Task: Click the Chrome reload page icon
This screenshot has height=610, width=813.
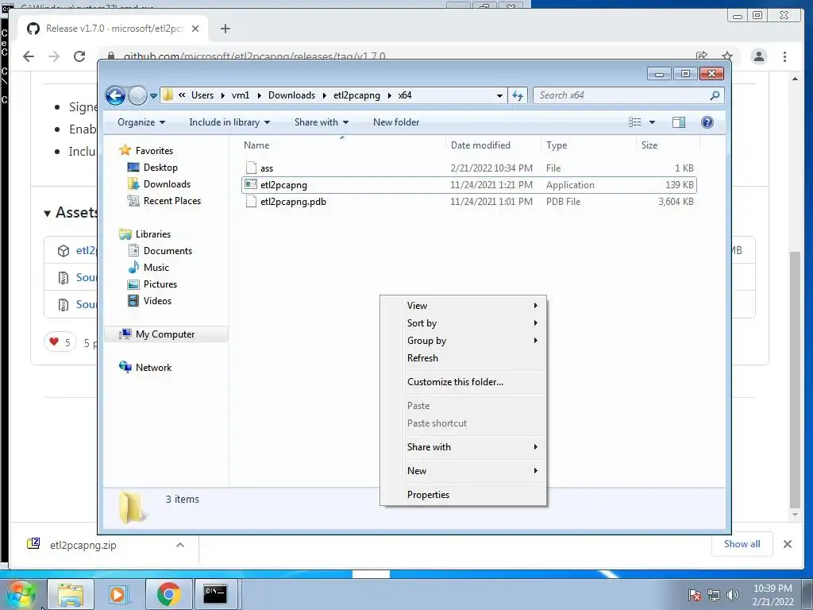Action: [79, 56]
